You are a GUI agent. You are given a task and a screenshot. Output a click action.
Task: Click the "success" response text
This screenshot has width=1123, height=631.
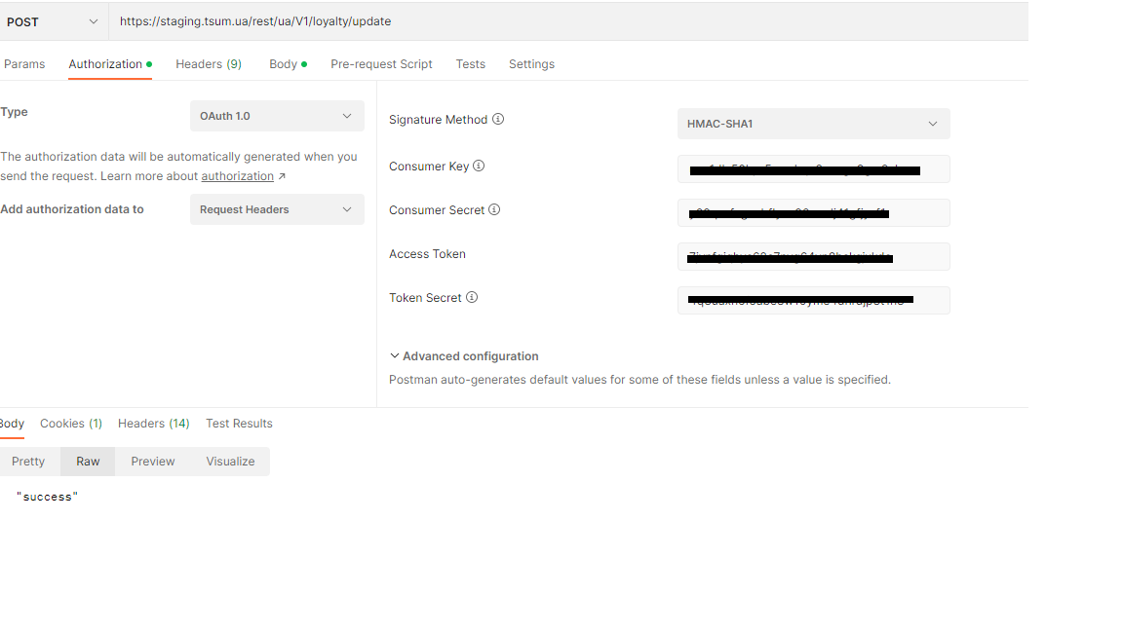(x=47, y=497)
